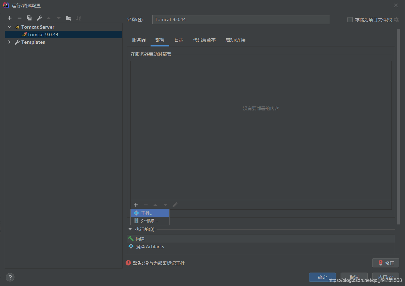Select Tomcat Server tree item
The image size is (405, 286).
click(x=38, y=27)
